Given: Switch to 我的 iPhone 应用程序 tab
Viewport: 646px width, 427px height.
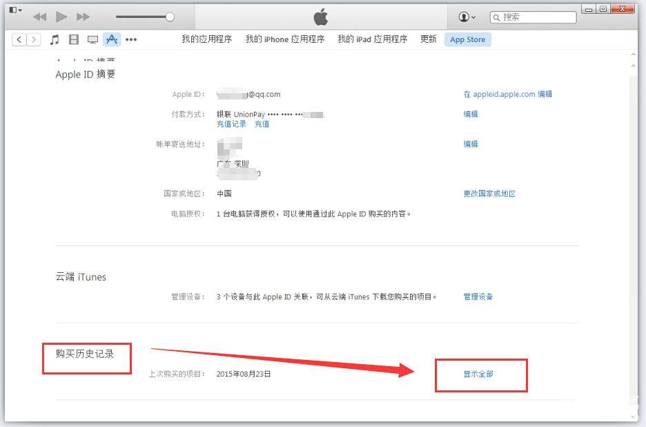Looking at the screenshot, I should click(x=284, y=39).
